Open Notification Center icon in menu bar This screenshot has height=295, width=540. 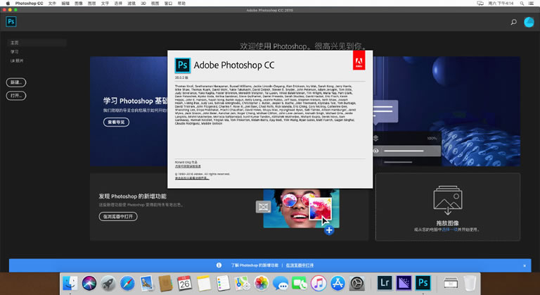[532, 3]
